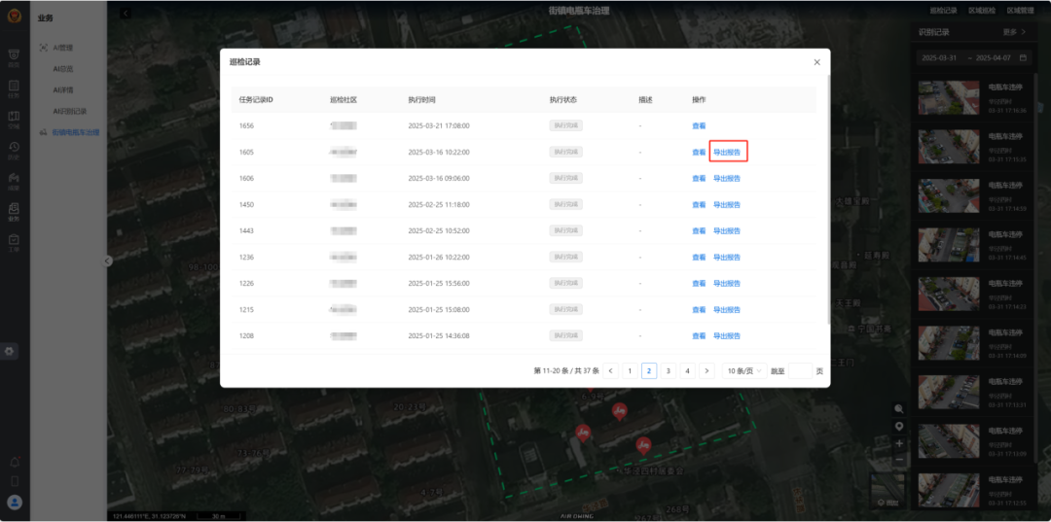Click 查看 for record 1656
The height and width of the screenshot is (522, 1051).
click(698, 125)
